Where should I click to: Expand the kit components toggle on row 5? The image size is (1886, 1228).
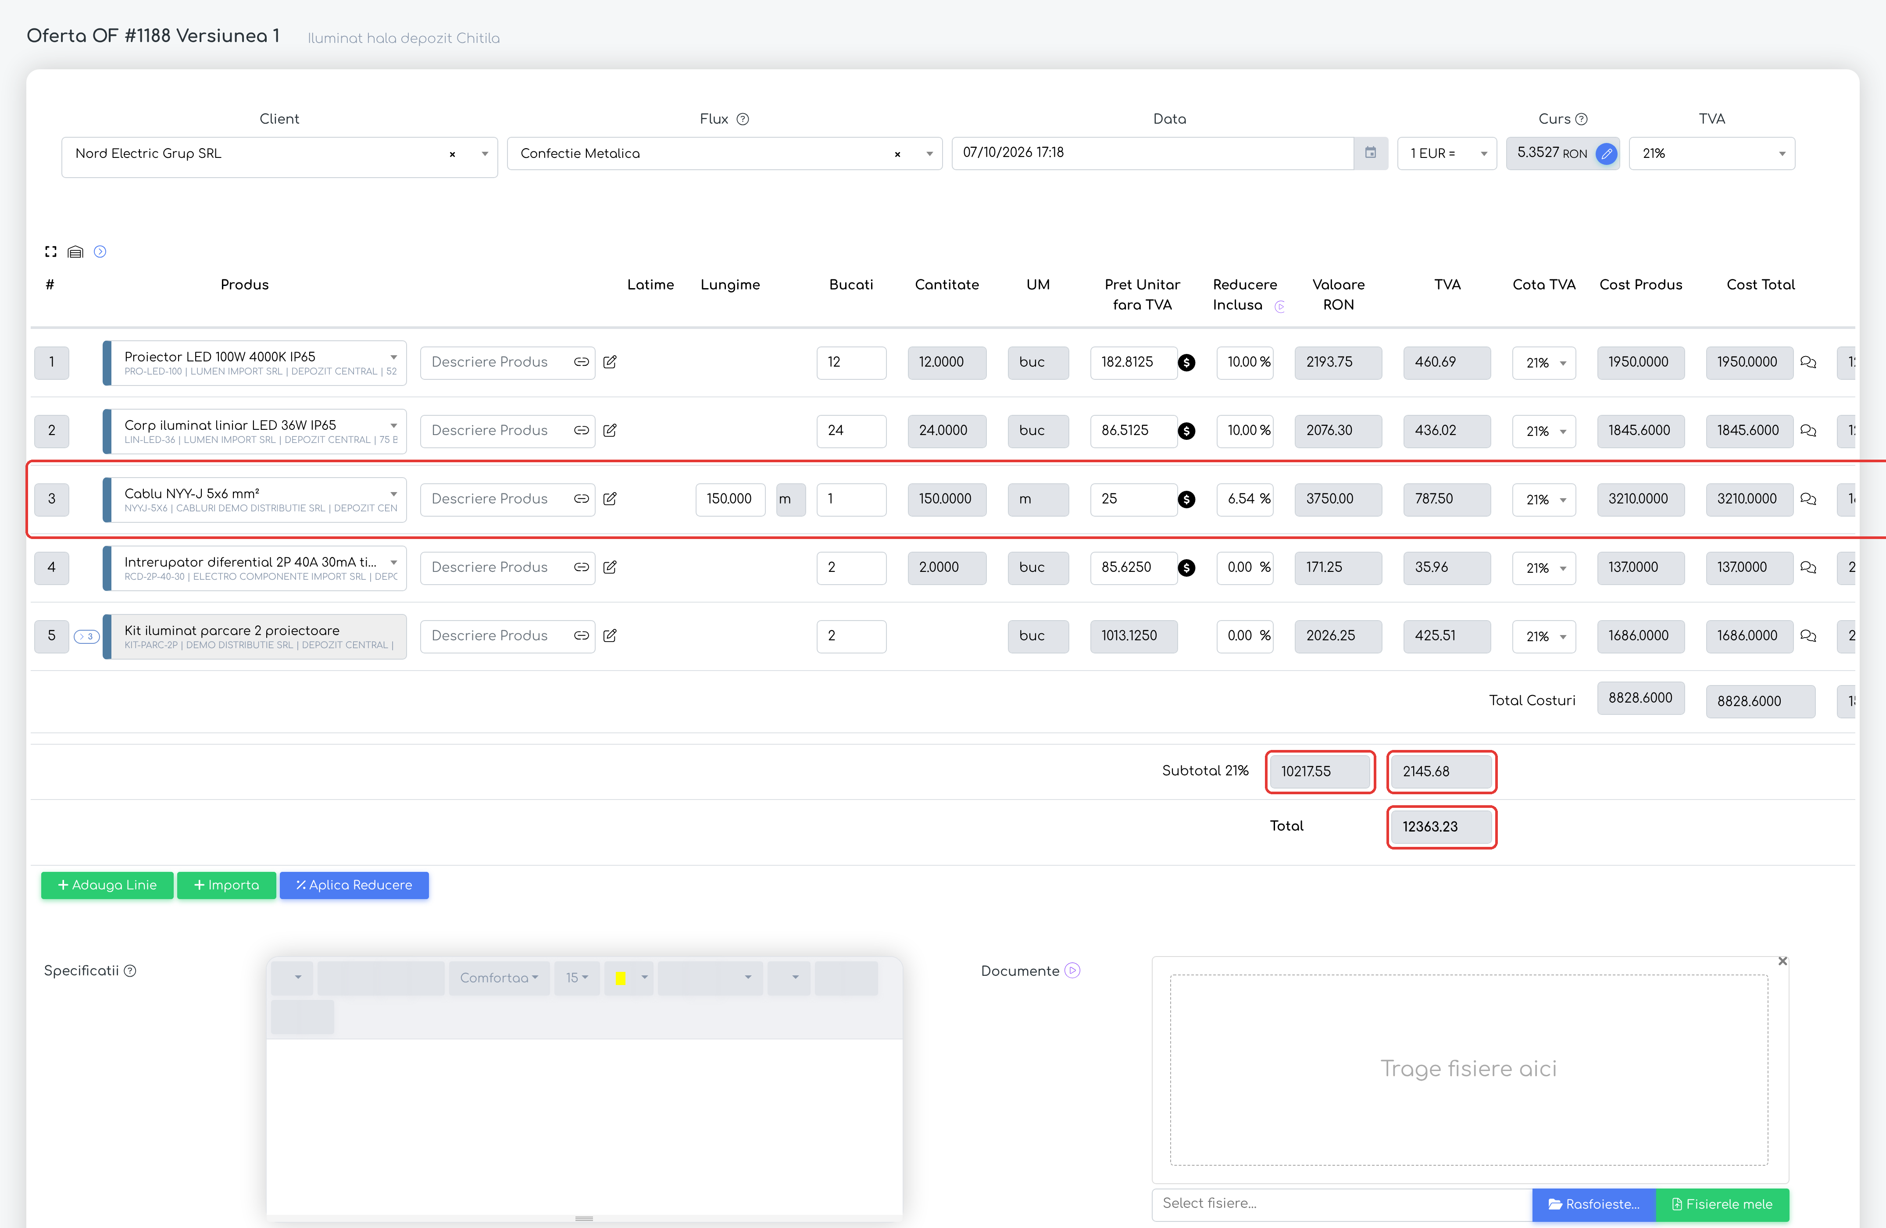(x=86, y=636)
